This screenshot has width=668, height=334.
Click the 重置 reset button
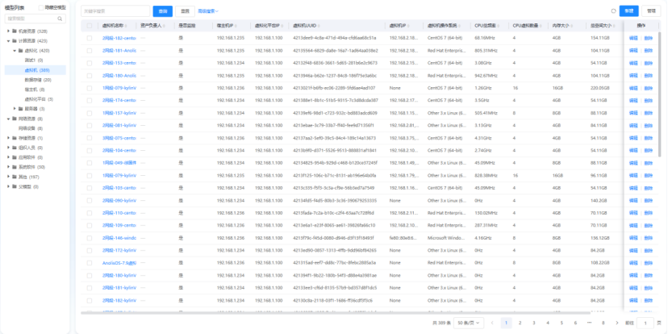click(185, 11)
